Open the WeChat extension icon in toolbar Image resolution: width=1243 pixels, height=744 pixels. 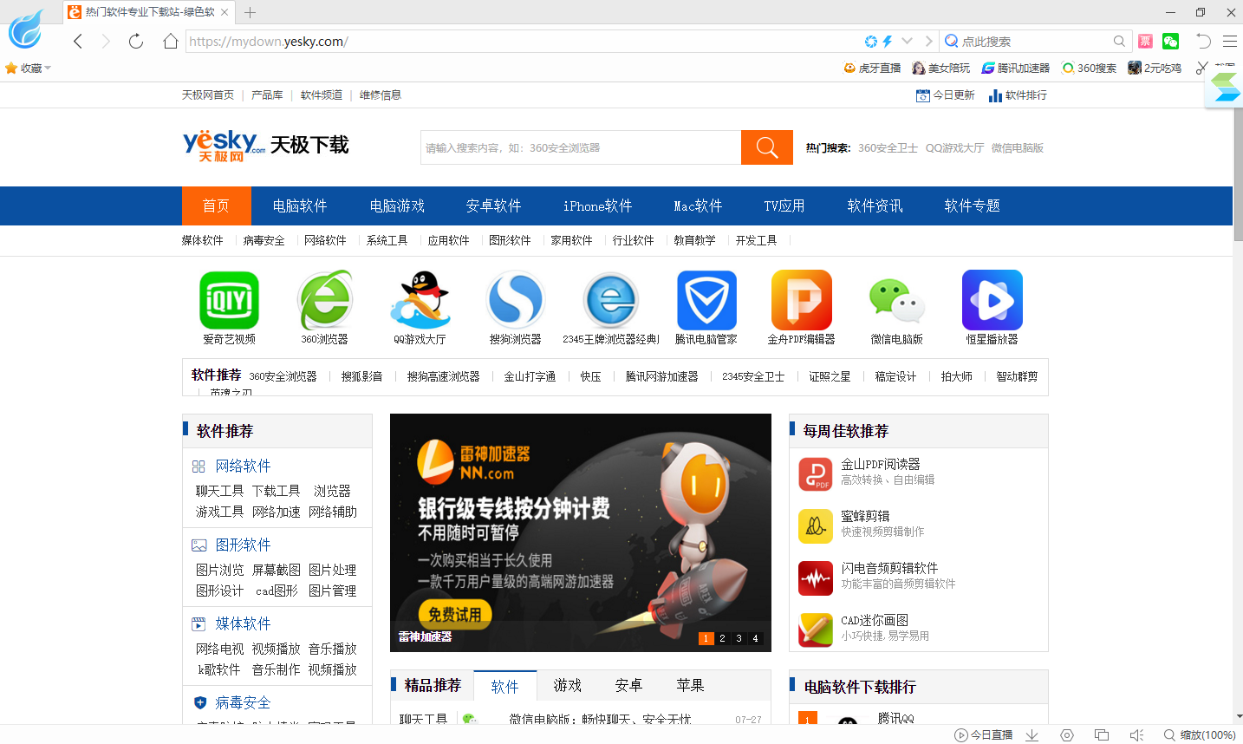[1170, 41]
